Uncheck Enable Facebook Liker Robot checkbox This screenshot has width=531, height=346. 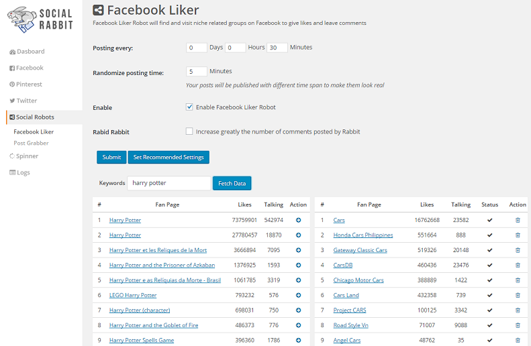click(x=189, y=107)
